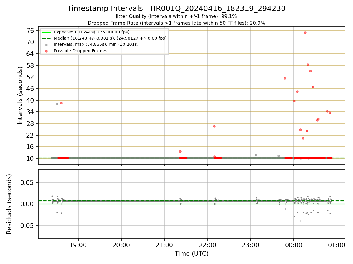This screenshot has height=264, width=353.
Task: Select the red dropped-frame point near 58 seconds
Action: 308,65
